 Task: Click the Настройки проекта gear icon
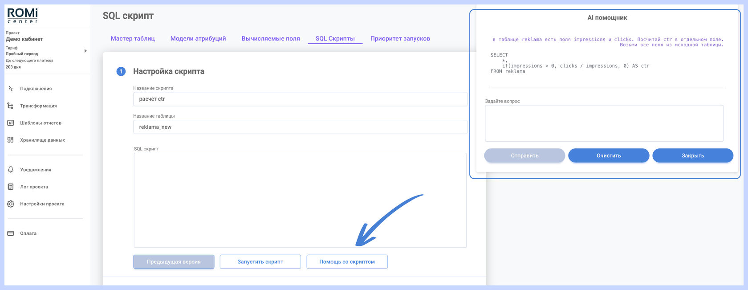point(11,204)
